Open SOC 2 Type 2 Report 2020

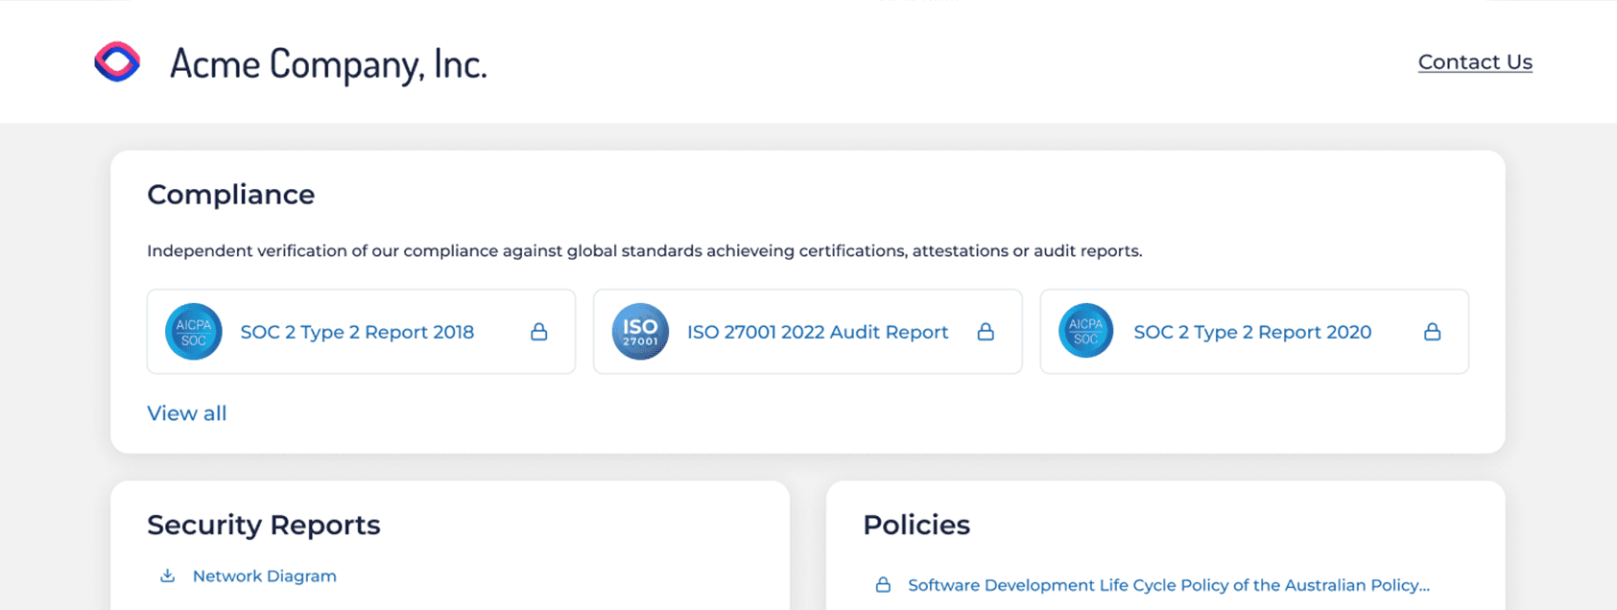pyautogui.click(x=1252, y=332)
